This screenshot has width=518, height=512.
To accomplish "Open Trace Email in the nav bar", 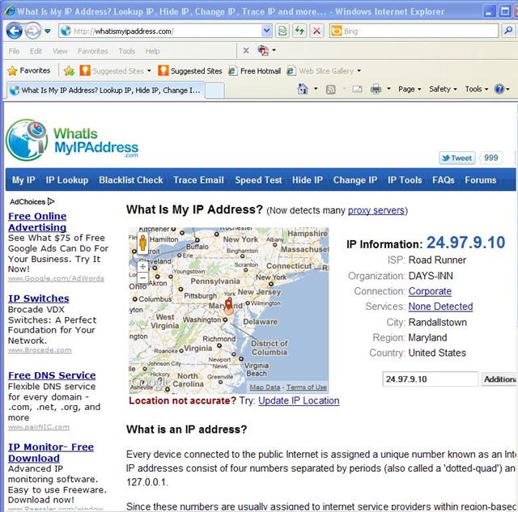I will 198,180.
